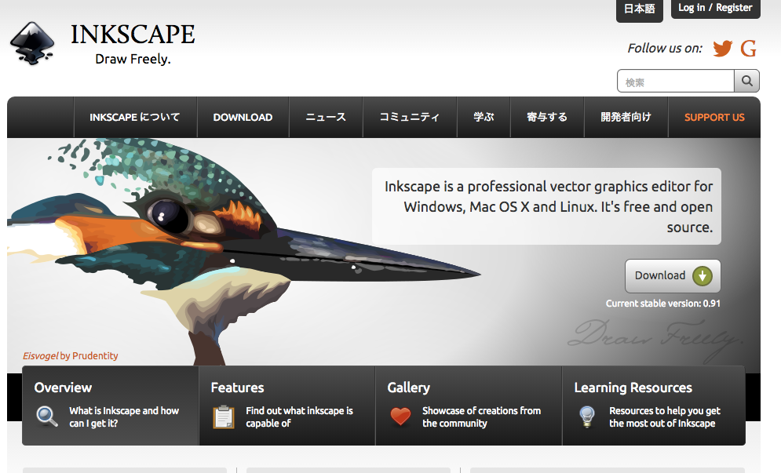Click the INKSCAPE wordmark title
This screenshot has height=473, width=781.
coord(133,35)
